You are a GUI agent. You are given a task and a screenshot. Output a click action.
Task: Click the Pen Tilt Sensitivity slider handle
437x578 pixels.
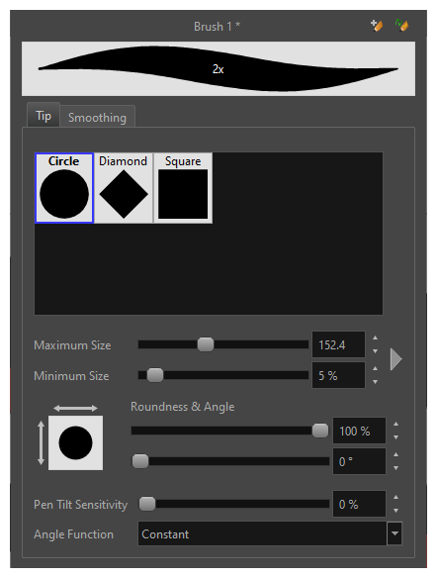pyautogui.click(x=147, y=504)
